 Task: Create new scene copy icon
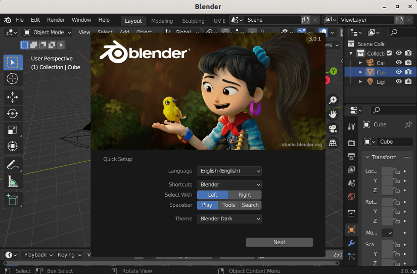306,20
